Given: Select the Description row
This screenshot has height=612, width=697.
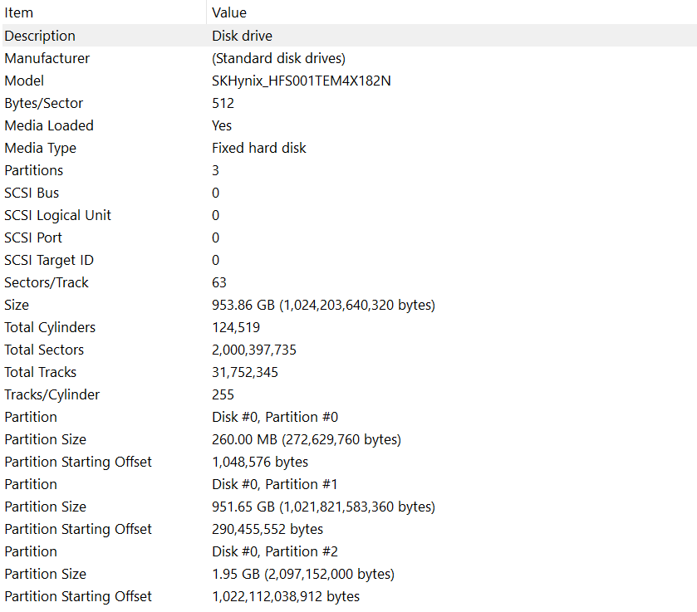Looking at the screenshot, I should pos(40,36).
